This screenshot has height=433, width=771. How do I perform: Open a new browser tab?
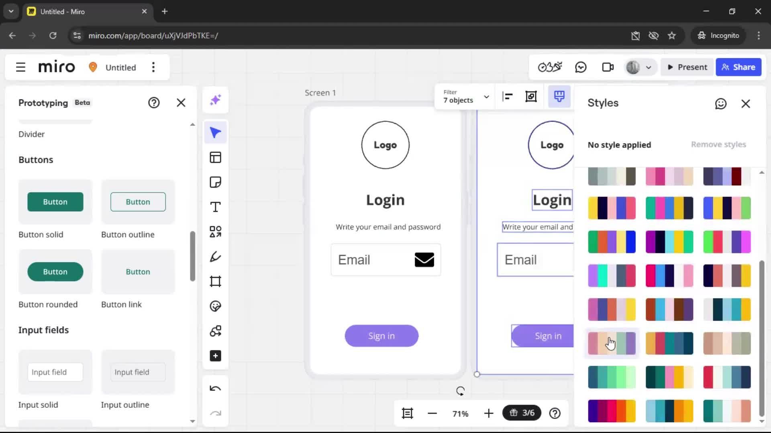(165, 12)
